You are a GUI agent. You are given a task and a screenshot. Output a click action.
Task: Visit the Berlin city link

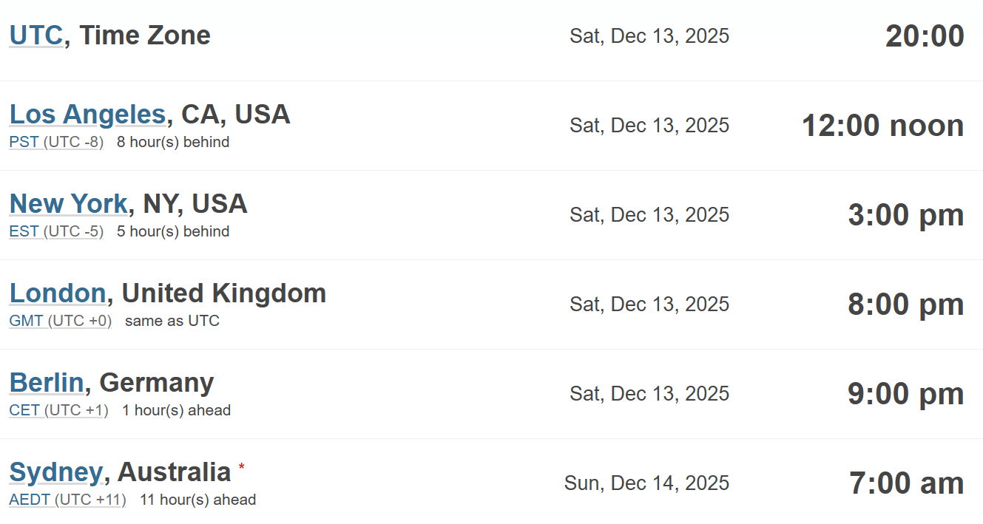pyautogui.click(x=47, y=383)
